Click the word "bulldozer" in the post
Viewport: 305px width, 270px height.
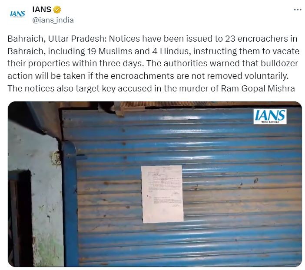pyautogui.click(x=279, y=63)
